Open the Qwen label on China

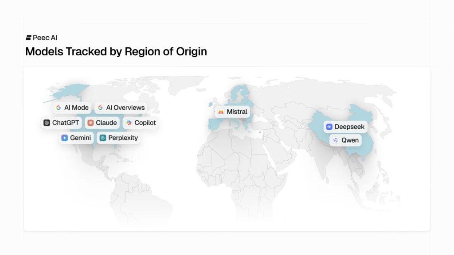345,140
